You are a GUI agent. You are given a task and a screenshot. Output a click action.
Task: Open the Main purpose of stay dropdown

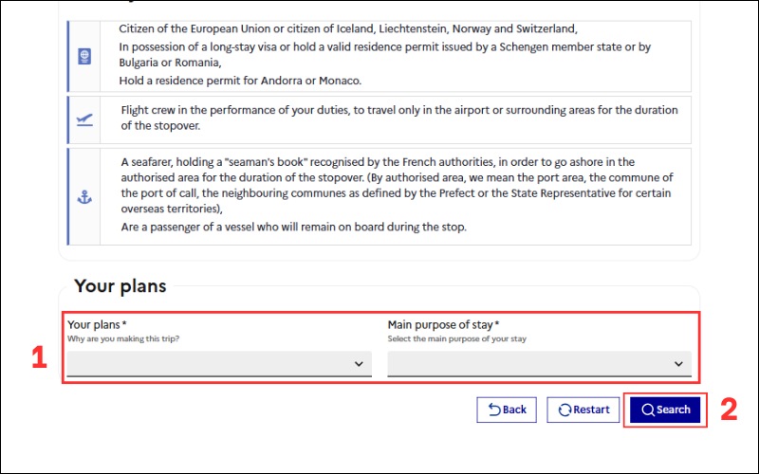[539, 364]
